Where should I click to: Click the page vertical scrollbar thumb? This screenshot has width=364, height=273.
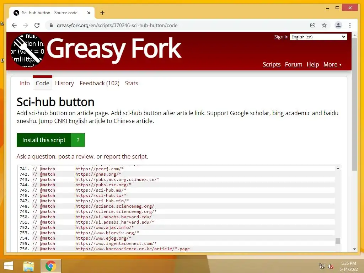pos(354,104)
